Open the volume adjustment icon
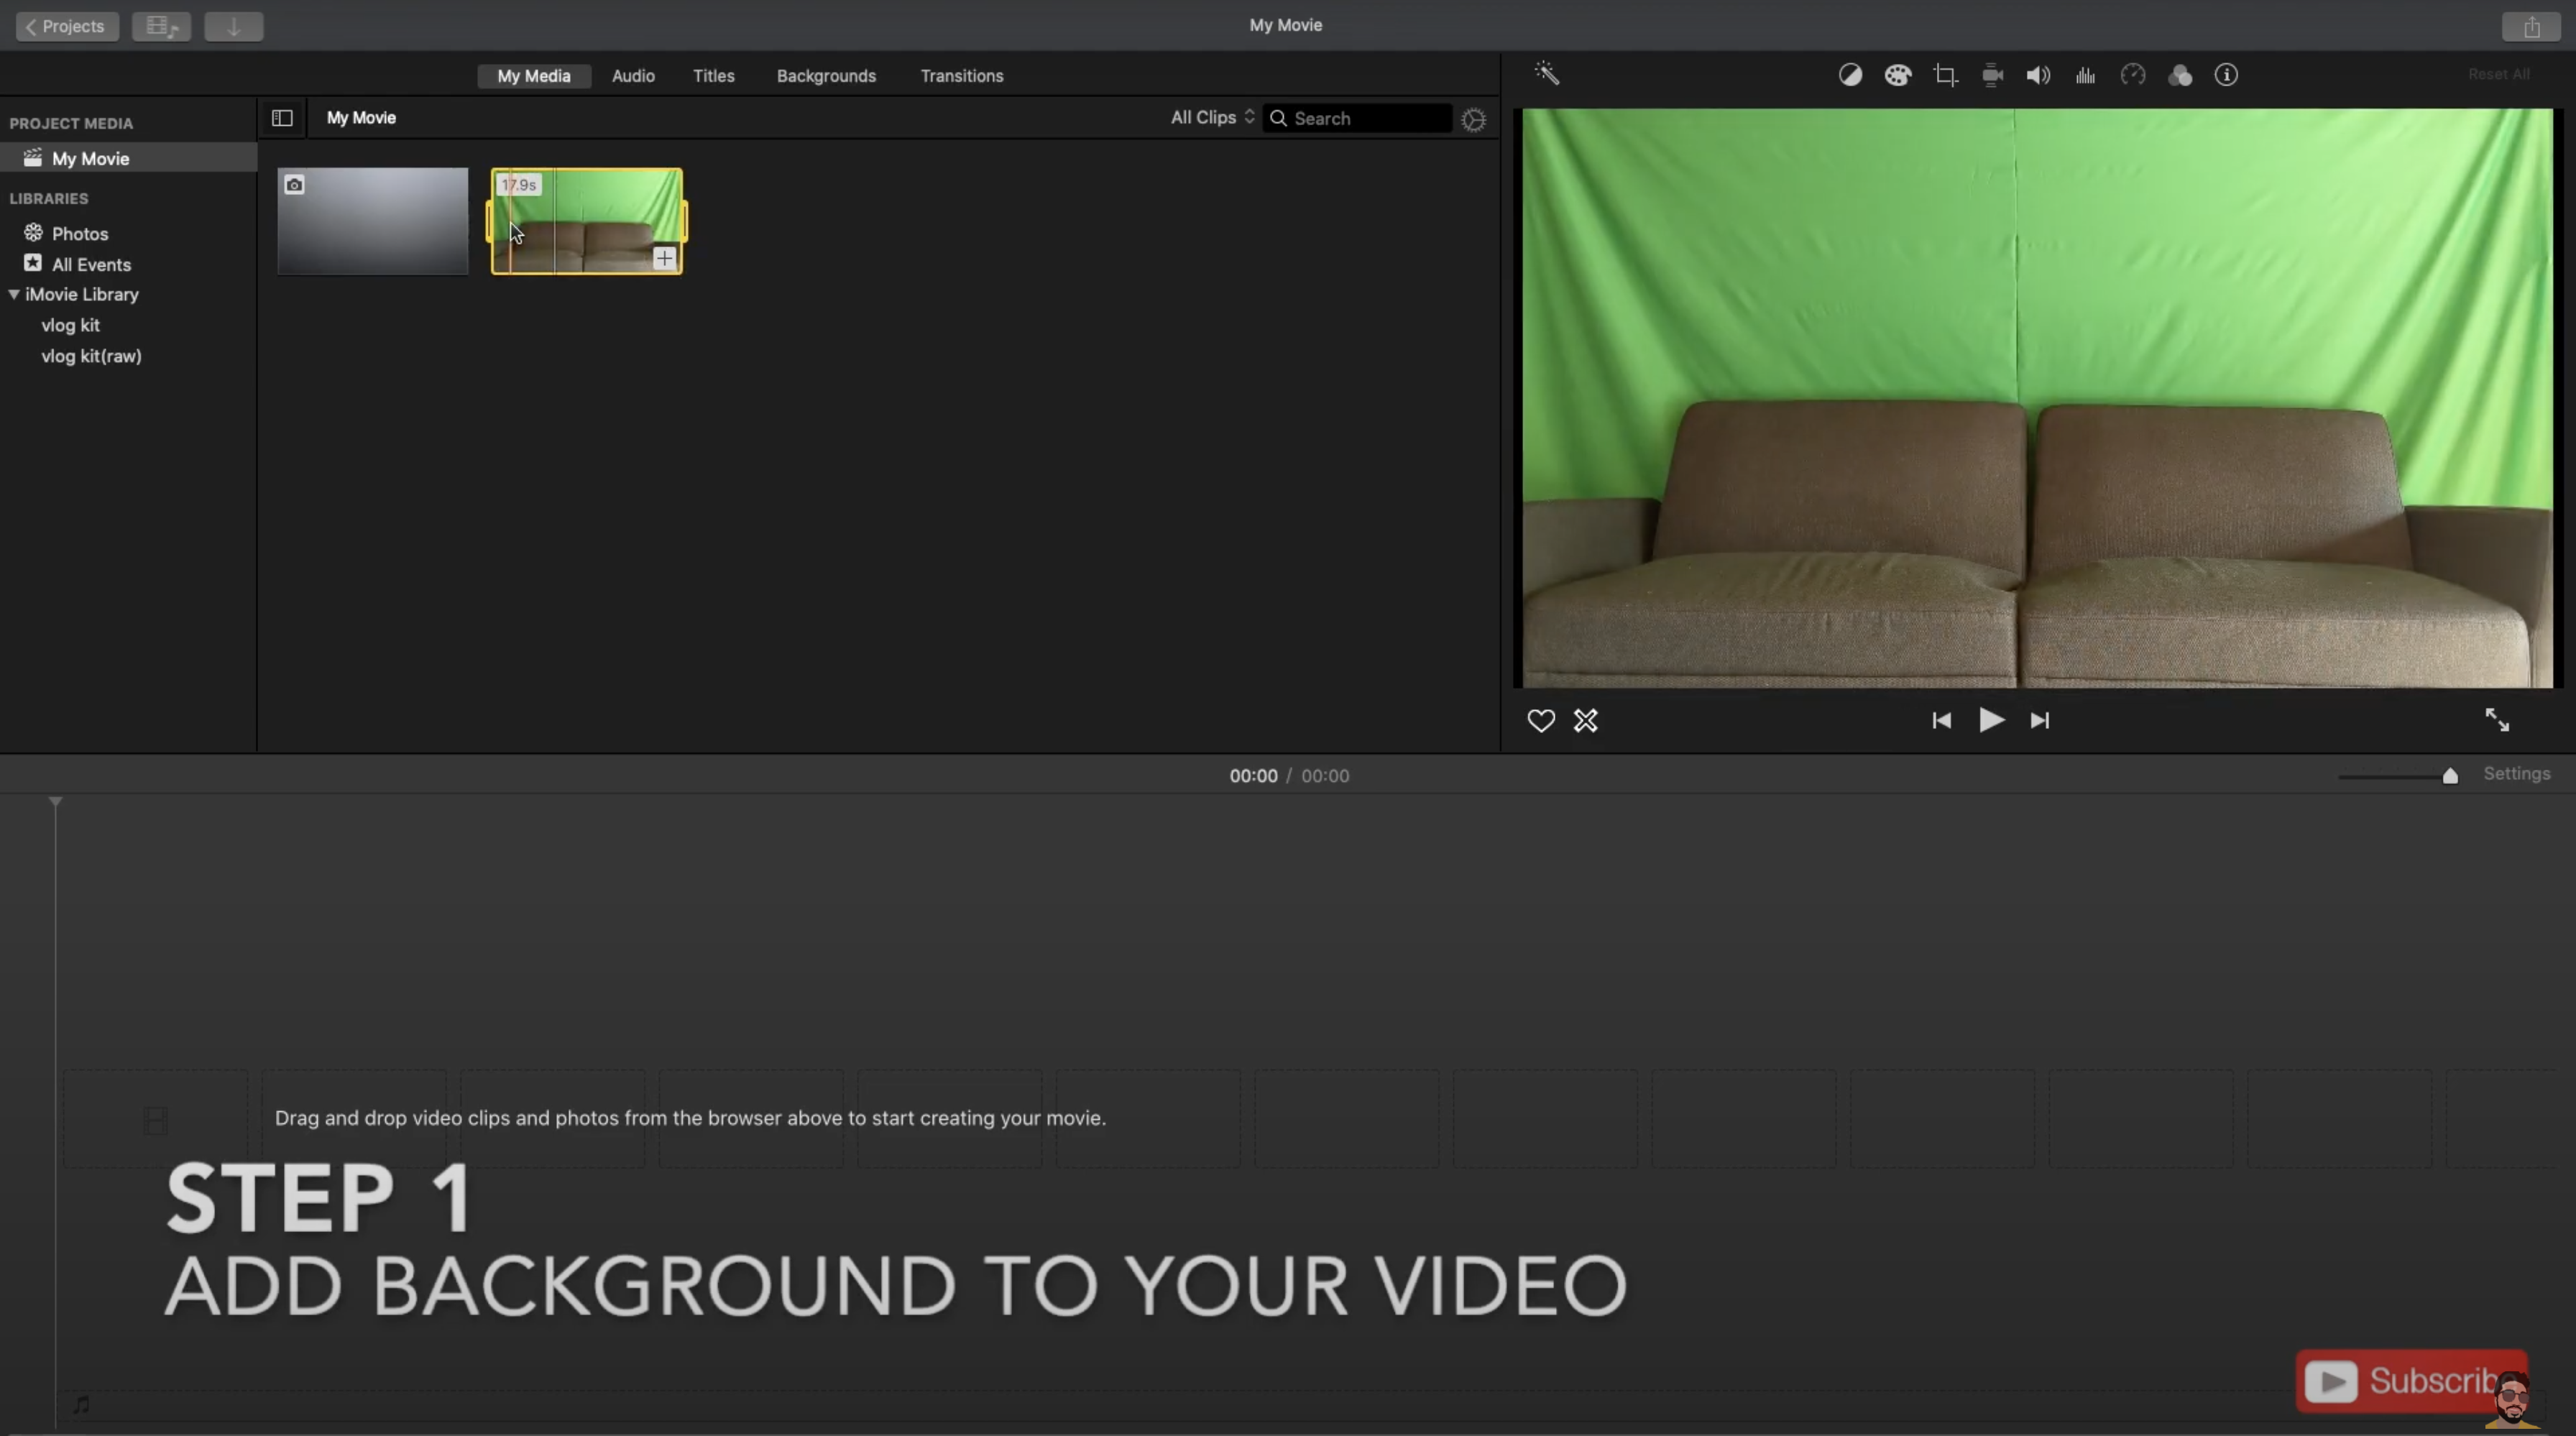The image size is (2576, 1436). (x=2038, y=75)
